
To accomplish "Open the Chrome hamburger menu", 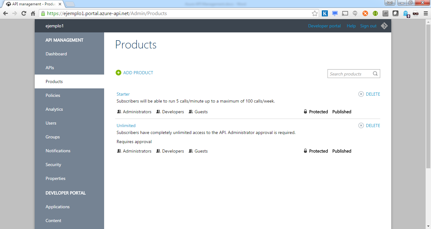I will point(425,13).
